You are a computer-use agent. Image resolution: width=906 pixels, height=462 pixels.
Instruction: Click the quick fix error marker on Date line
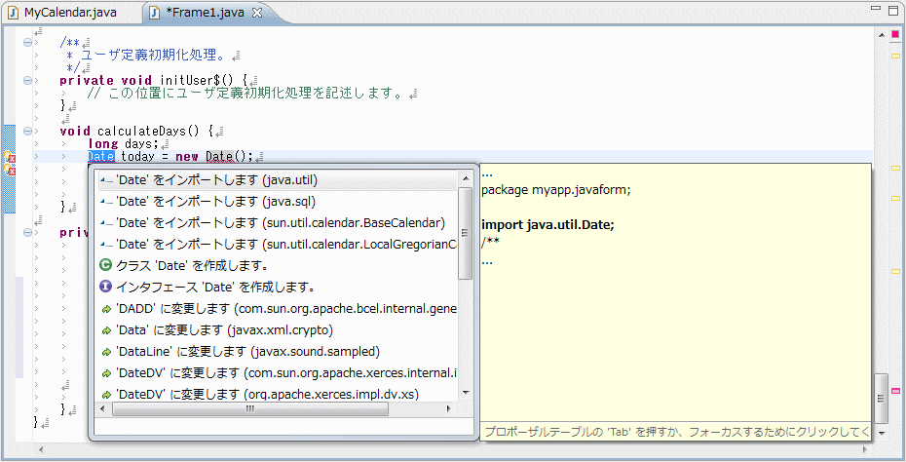click(x=9, y=157)
